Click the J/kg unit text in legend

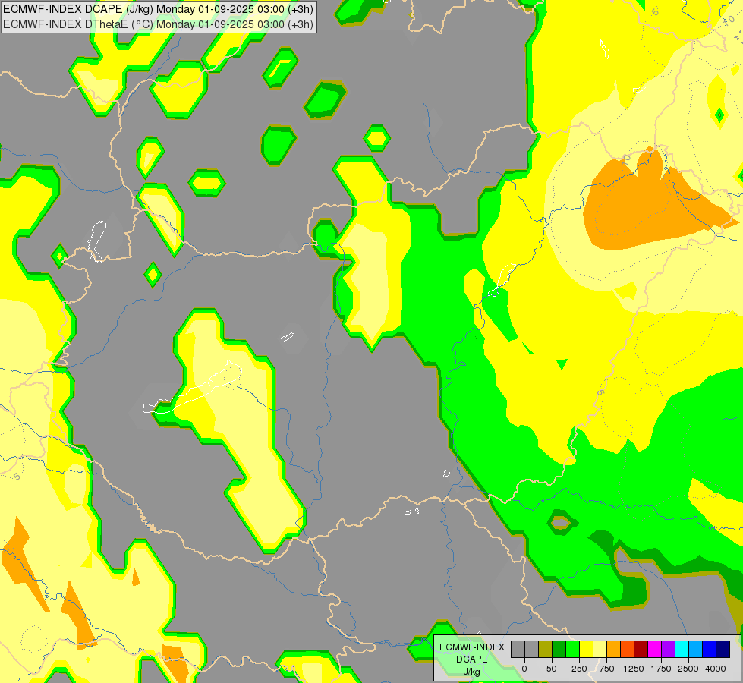[x=472, y=672]
